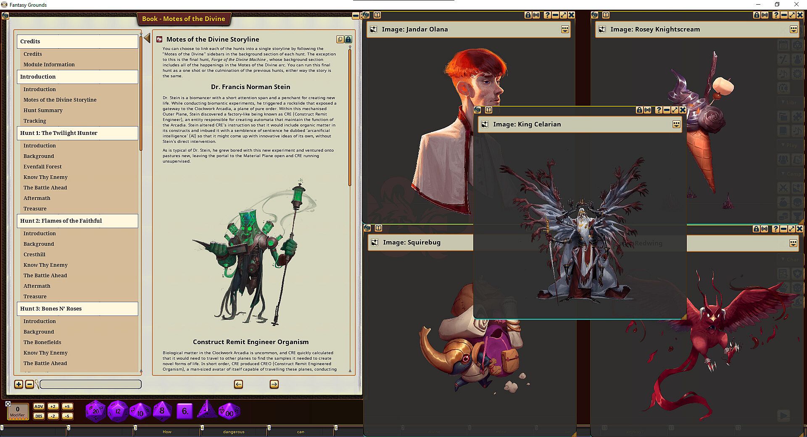Image resolution: width=807 pixels, height=437 pixels.
Task: Open face menu icon on Redwing window
Action: (793, 242)
